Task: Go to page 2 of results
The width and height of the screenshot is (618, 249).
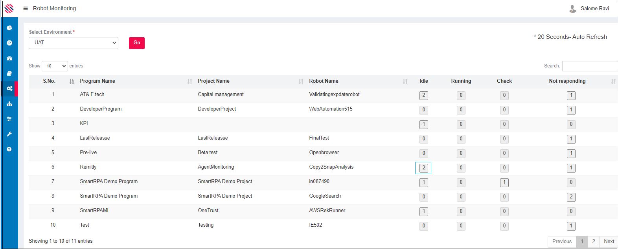Action: pos(593,242)
